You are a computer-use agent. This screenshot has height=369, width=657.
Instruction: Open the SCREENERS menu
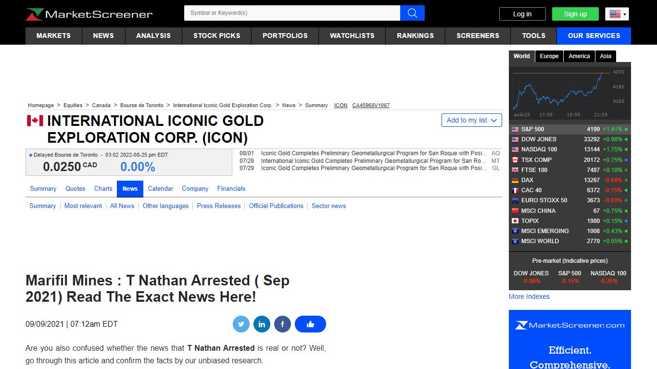(478, 36)
